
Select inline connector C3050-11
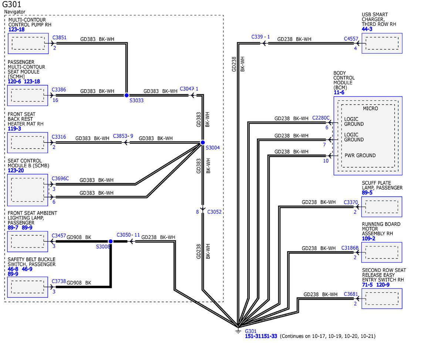click(128, 235)
